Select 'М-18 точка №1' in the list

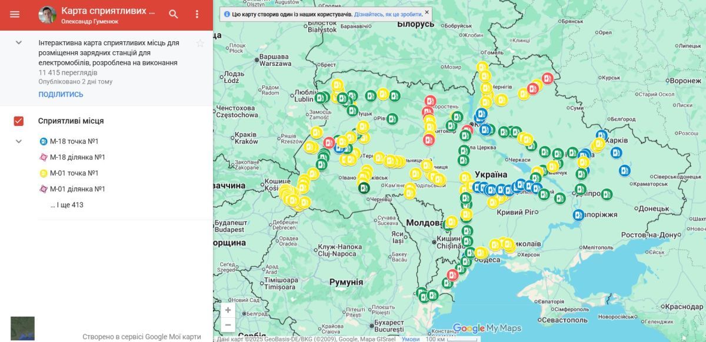(74, 141)
